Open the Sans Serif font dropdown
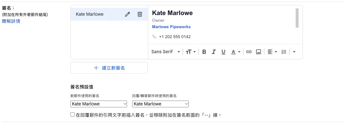The image size is (346, 124). [166, 52]
